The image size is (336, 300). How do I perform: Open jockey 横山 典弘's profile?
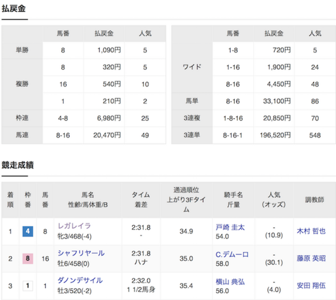pos(231,281)
